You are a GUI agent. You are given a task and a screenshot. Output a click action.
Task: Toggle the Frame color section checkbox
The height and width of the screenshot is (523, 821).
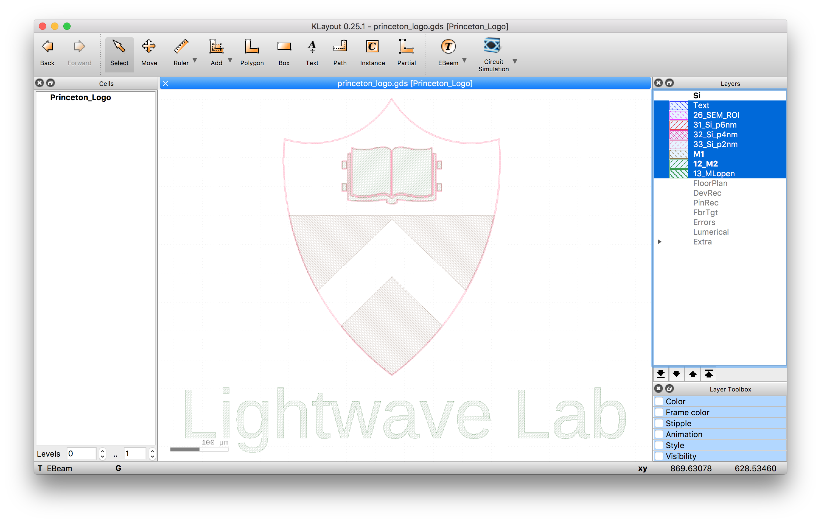coord(659,412)
